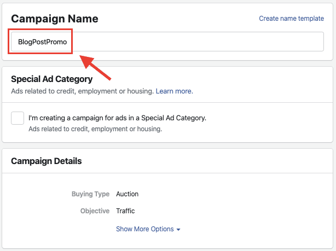Click the "I'm creating a campaign" checkbox label
The image size is (336, 251).
point(117,118)
